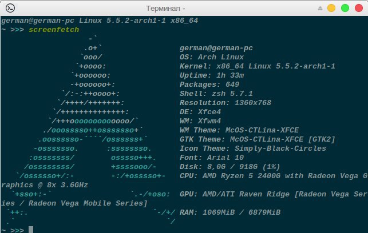Click the terminal app icon in title bar
The height and width of the screenshot is (233, 368).
pos(10,8)
